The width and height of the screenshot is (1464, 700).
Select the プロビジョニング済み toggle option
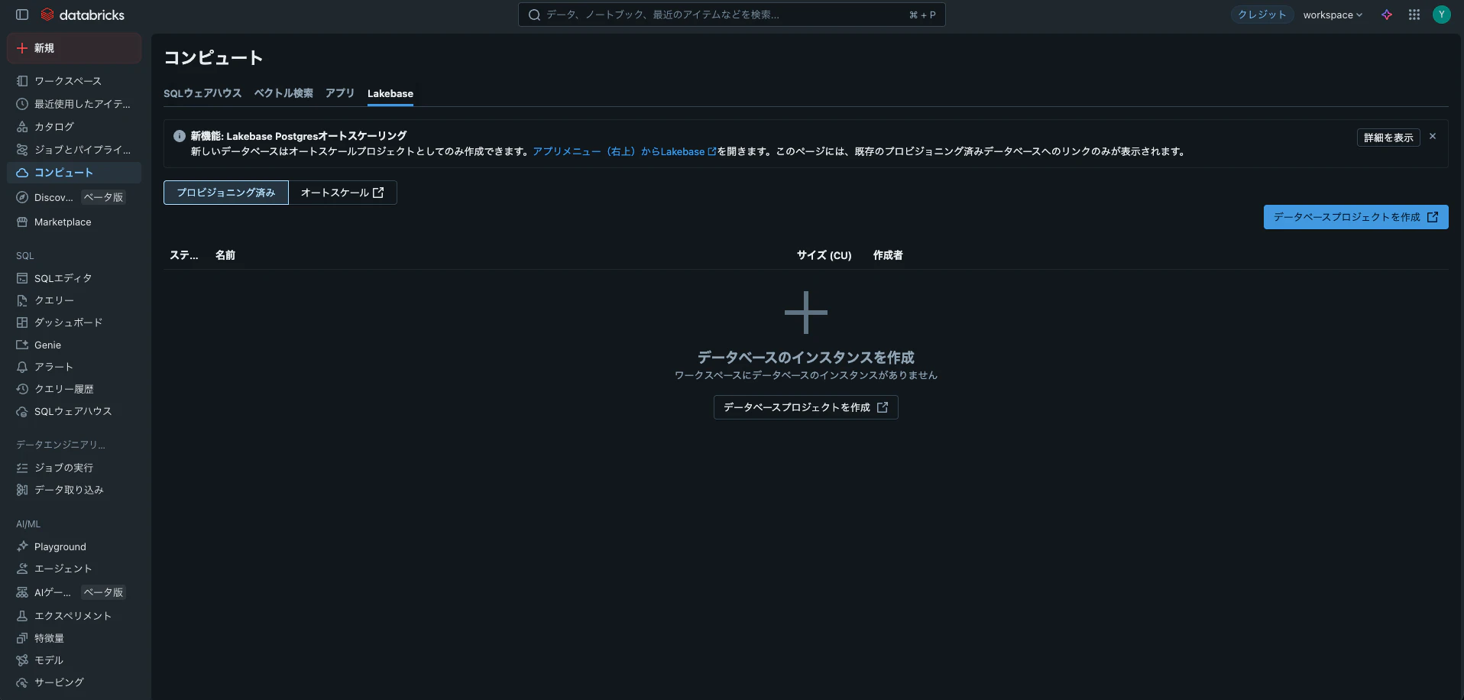pyautogui.click(x=226, y=193)
